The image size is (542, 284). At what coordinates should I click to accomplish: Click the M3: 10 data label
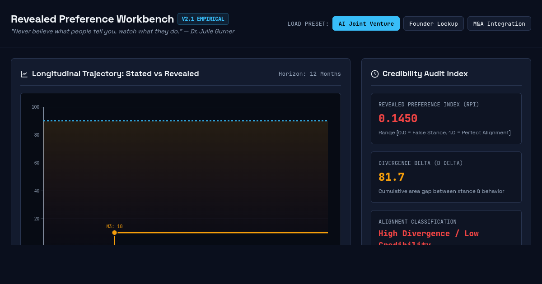click(114, 227)
